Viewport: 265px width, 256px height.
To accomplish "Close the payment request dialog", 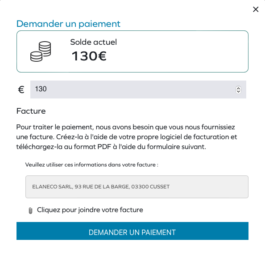I will [256, 9].
